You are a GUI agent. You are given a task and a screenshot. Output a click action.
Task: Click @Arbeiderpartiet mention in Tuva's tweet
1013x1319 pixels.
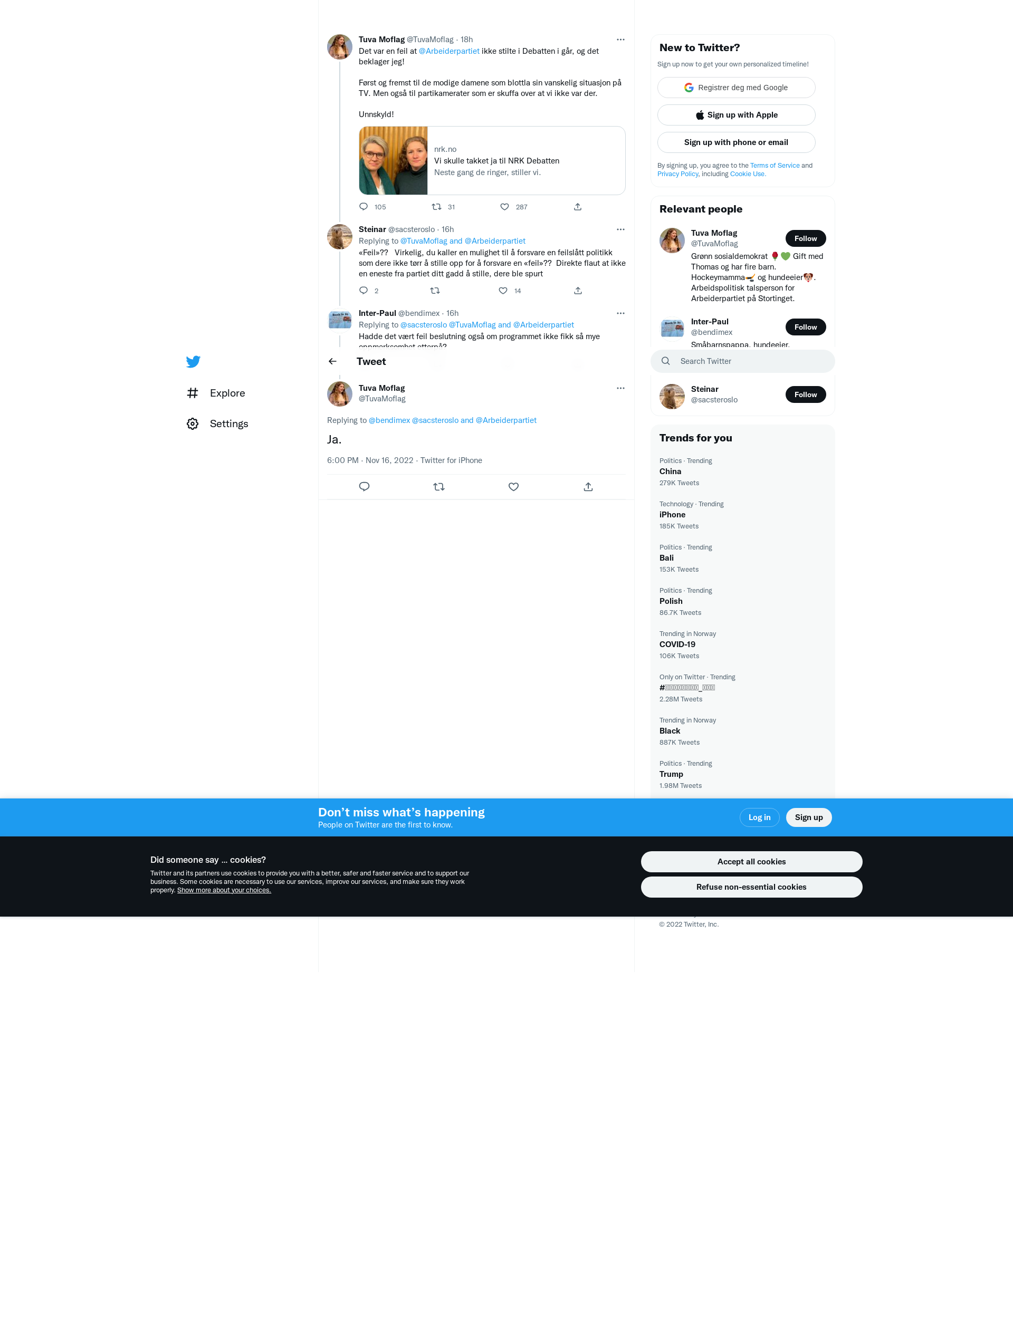pyautogui.click(x=449, y=51)
